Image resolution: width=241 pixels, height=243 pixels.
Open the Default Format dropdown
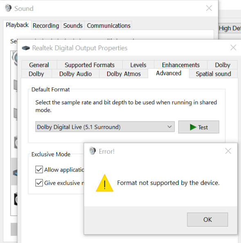tap(105, 127)
